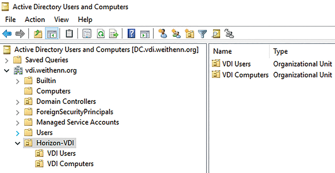Select VDI Computers under Horizon-VDI in tree

(70, 164)
